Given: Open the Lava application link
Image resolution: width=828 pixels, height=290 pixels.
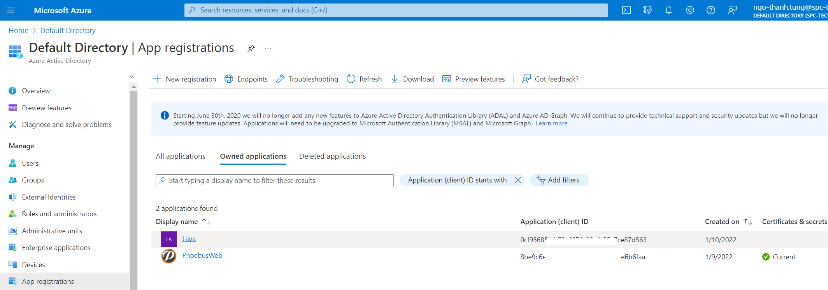Looking at the screenshot, I should (189, 239).
